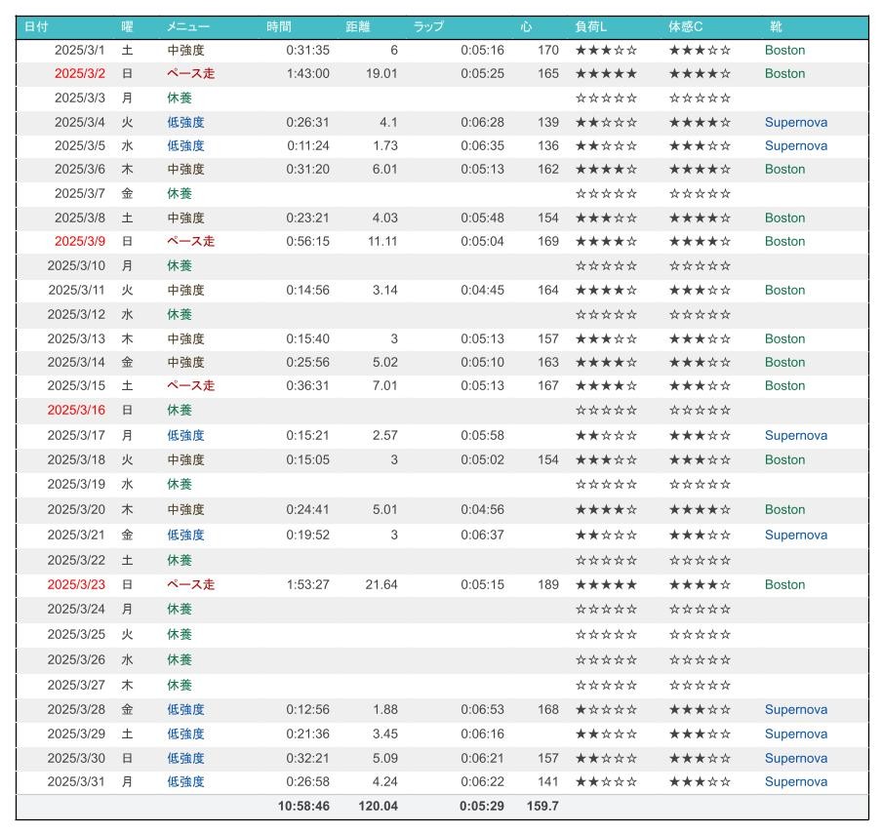Click the 低強度 cell for 2025/3/17
882x833 pixels.
pos(185,435)
